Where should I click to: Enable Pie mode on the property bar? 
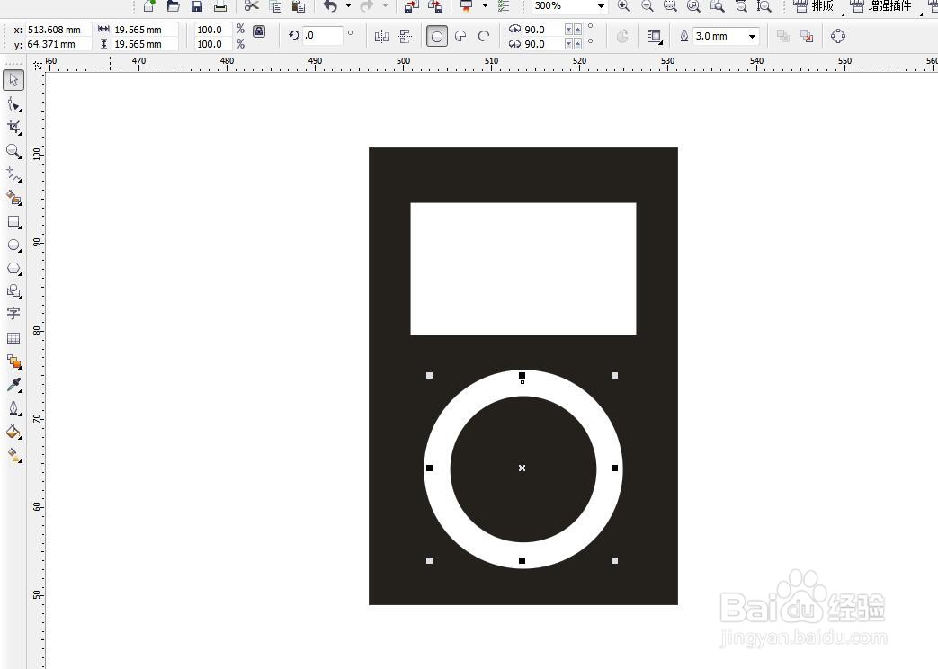coord(459,35)
